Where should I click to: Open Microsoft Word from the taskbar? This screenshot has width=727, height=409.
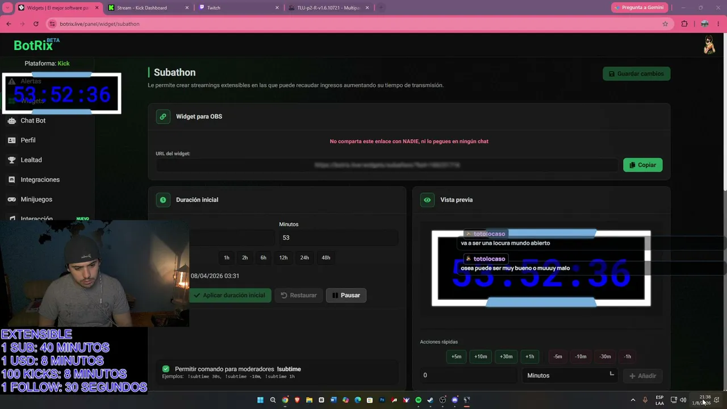pos(333,400)
